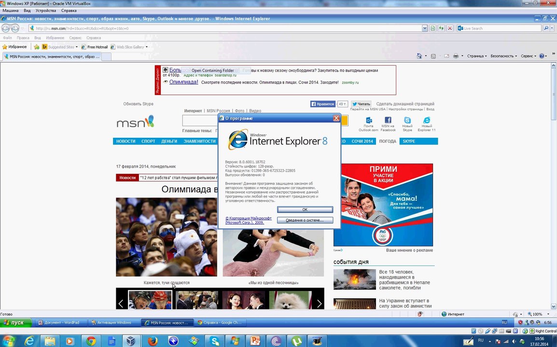Select the white dog thumbnail in carousel
557x347 pixels.
(291, 300)
